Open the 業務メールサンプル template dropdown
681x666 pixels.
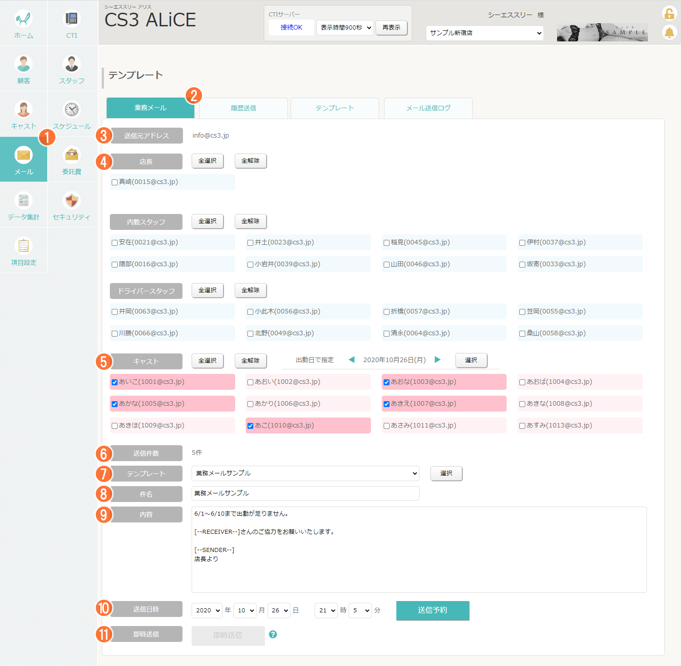(306, 473)
